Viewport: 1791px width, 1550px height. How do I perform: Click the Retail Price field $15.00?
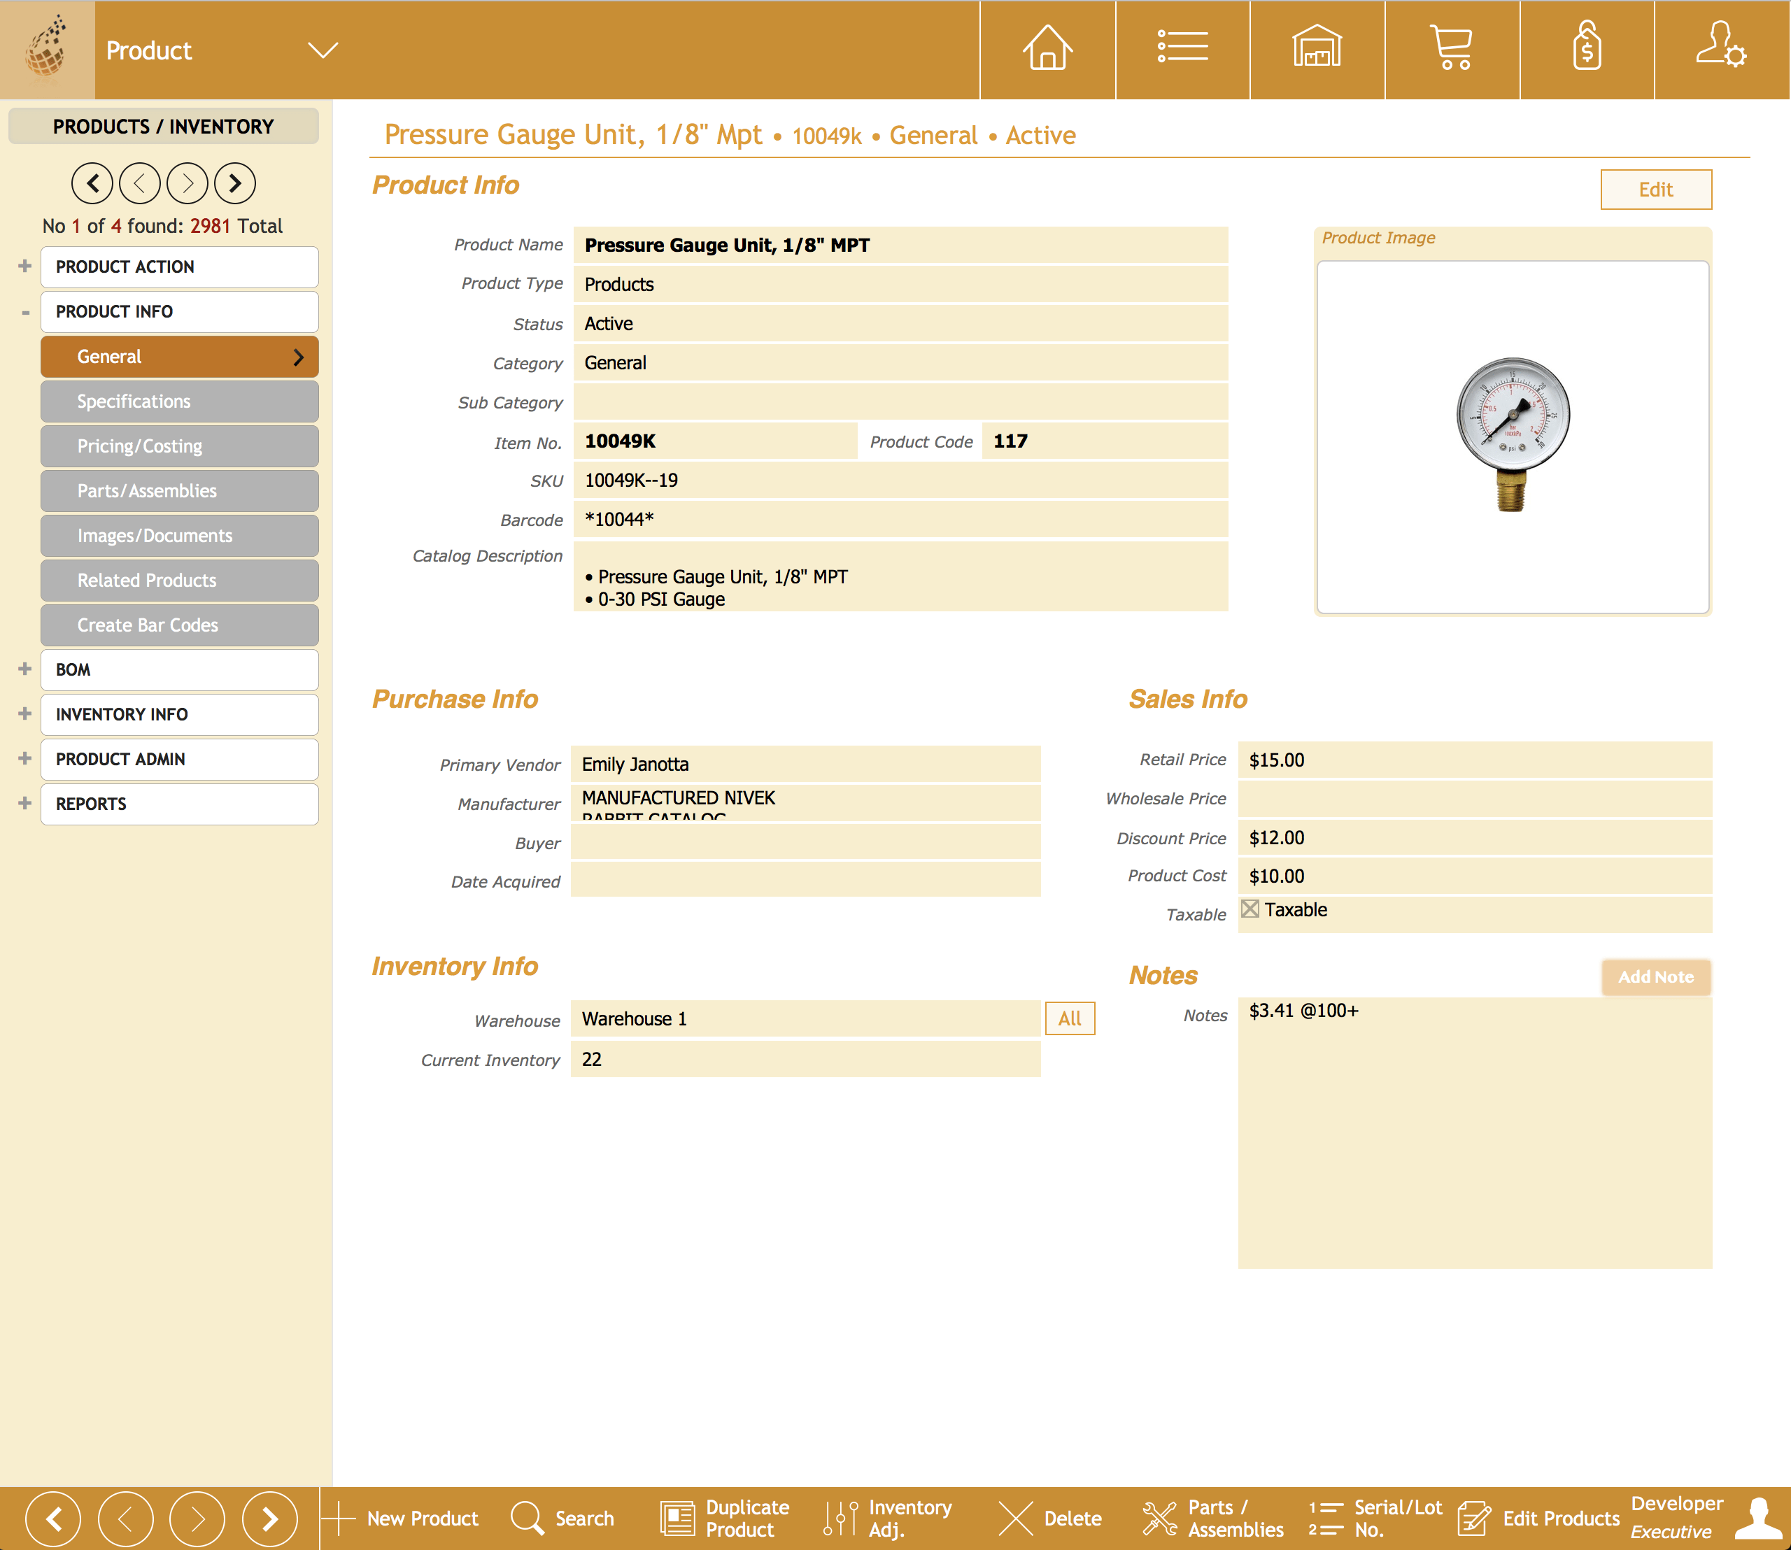[1475, 760]
